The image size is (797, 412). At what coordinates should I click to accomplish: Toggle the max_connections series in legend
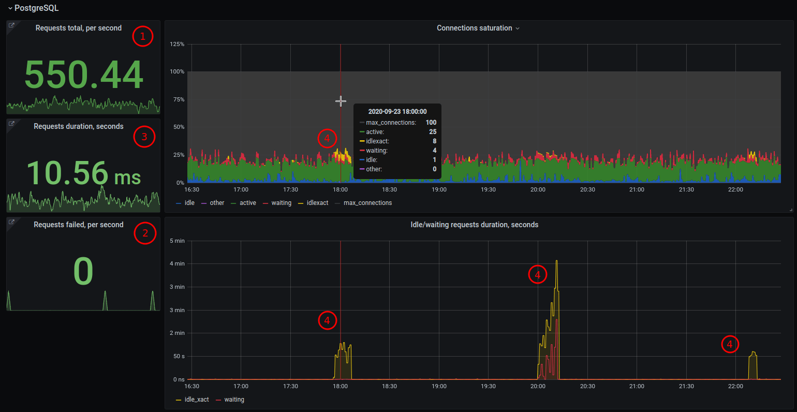click(367, 203)
